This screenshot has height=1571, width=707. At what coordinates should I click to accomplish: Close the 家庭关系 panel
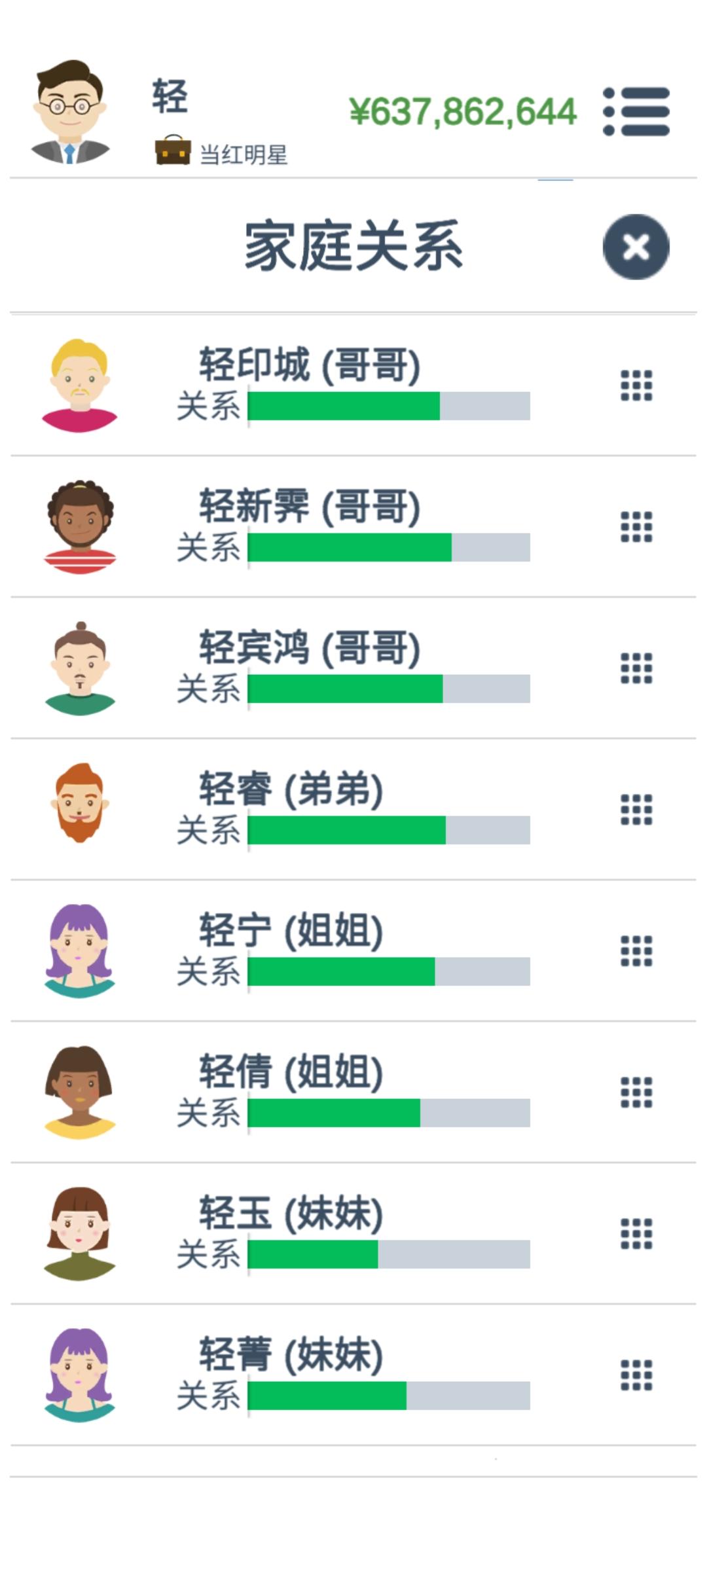click(636, 247)
